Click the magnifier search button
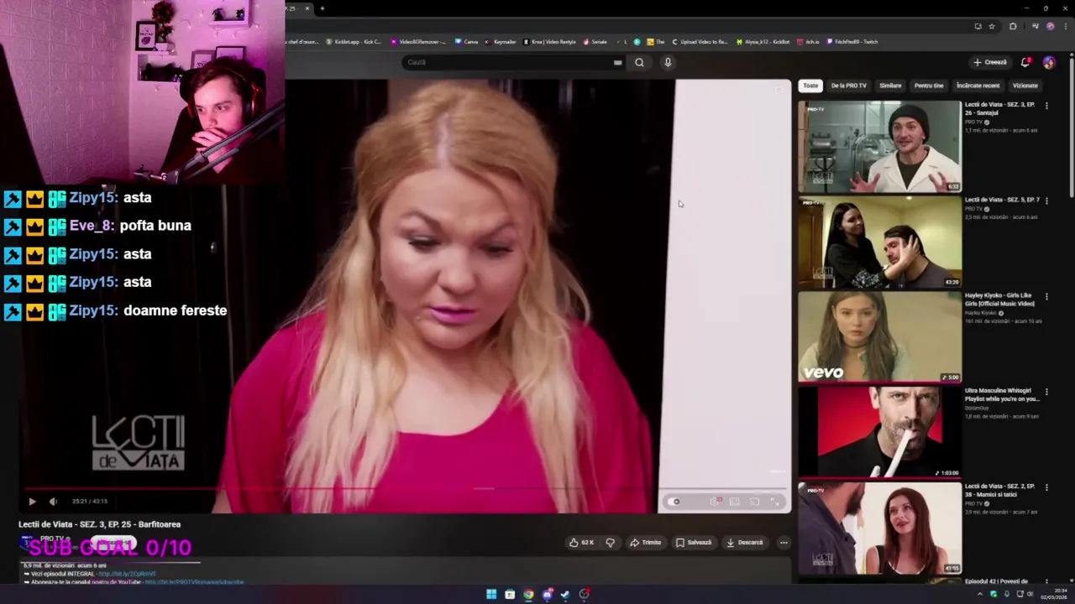Image resolution: width=1075 pixels, height=604 pixels. (639, 62)
